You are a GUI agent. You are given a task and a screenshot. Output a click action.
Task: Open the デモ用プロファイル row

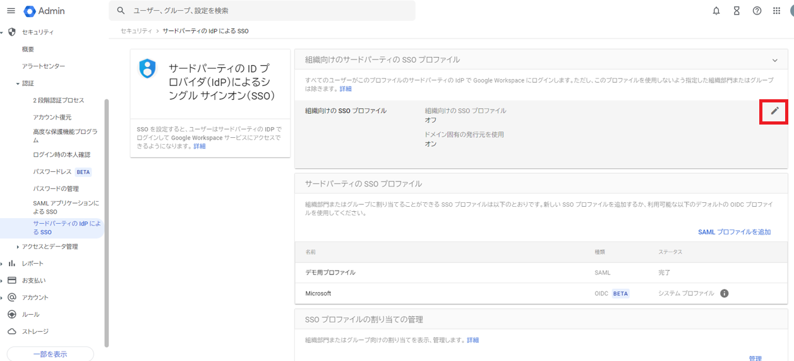[541, 272]
